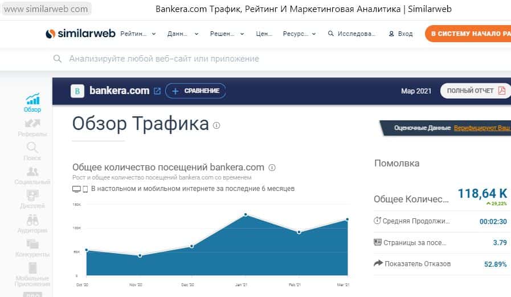The width and height of the screenshot is (511, 297).
Task: Click the www.similarweb.com address bar
Action: click(x=46, y=9)
